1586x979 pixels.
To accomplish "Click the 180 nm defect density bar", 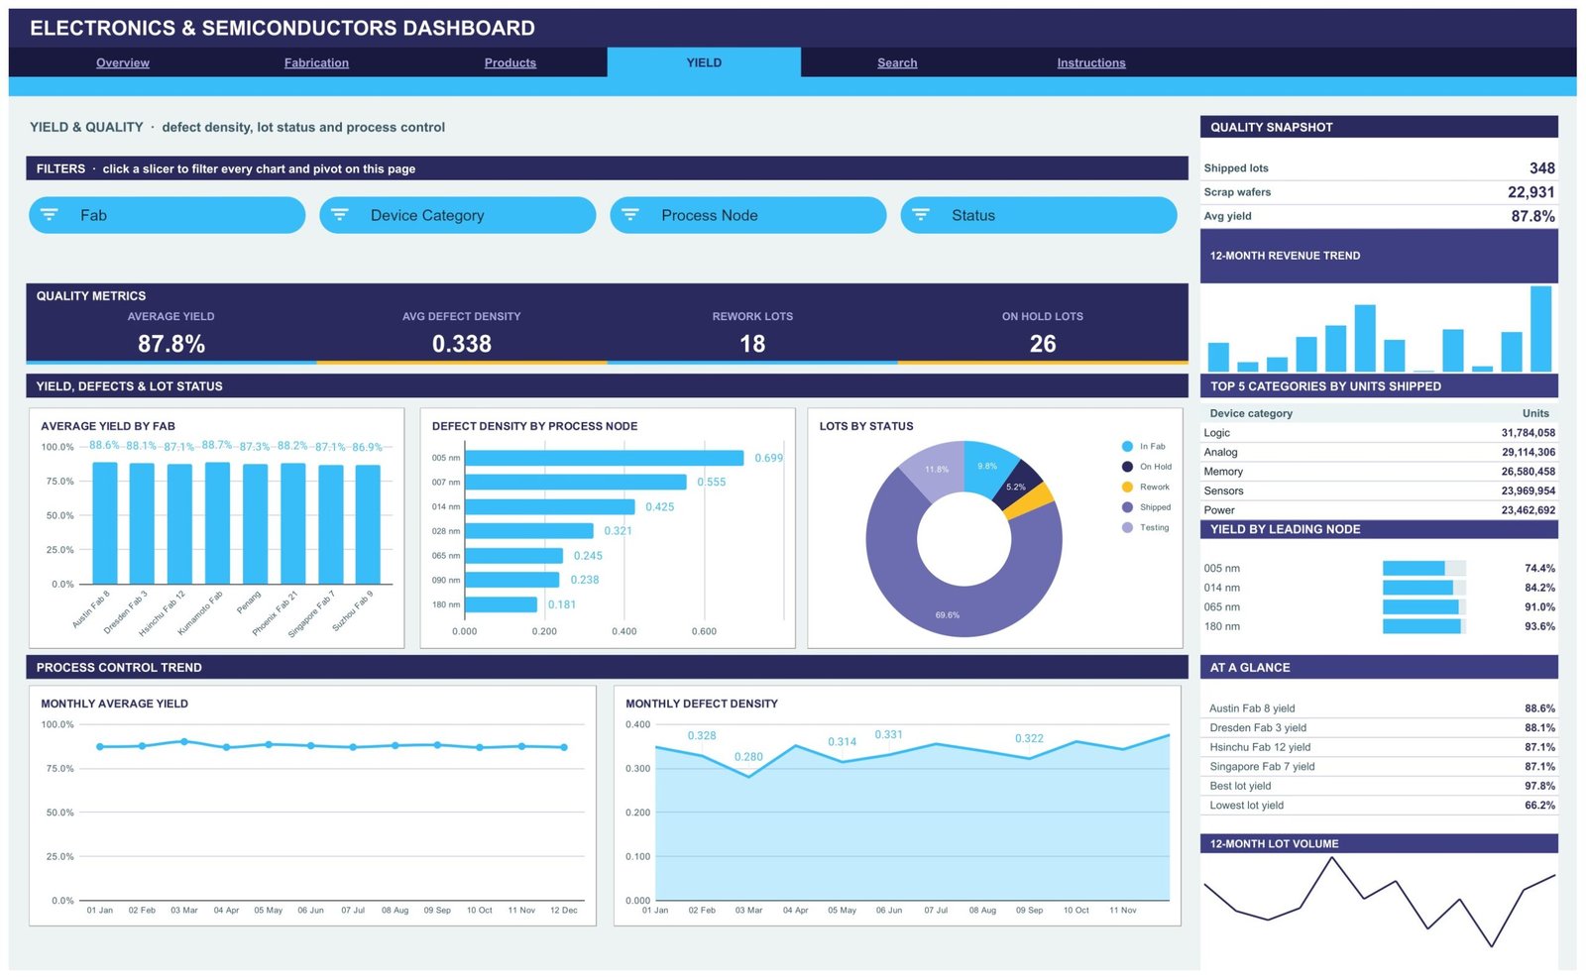I will click(501, 604).
